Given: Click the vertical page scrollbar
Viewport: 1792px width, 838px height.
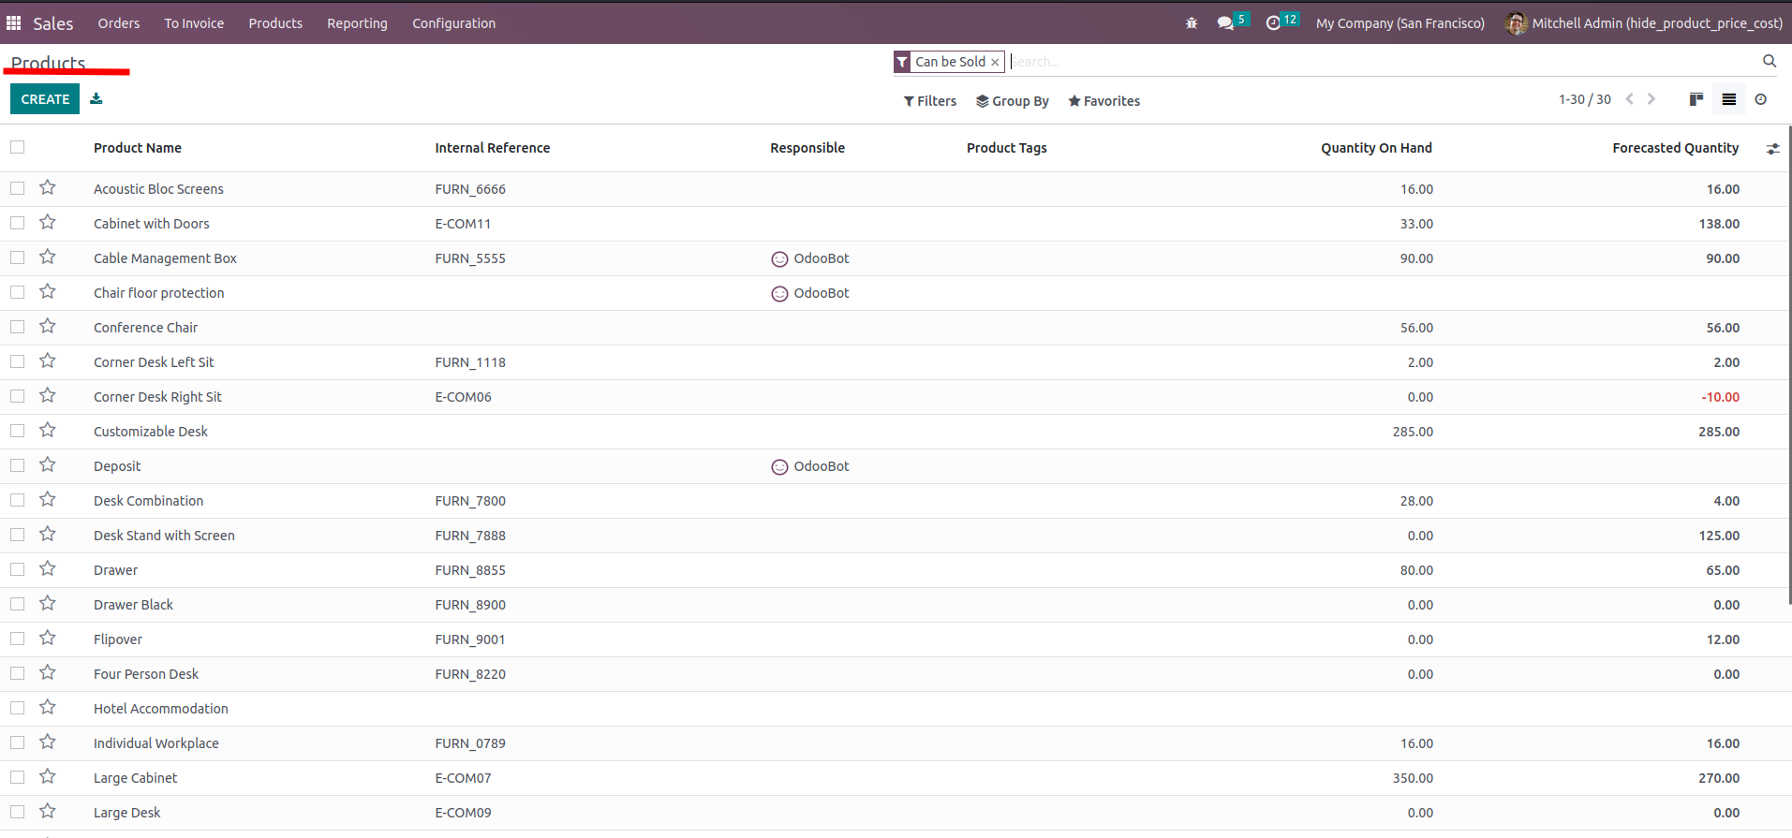Looking at the screenshot, I should coord(1789,365).
